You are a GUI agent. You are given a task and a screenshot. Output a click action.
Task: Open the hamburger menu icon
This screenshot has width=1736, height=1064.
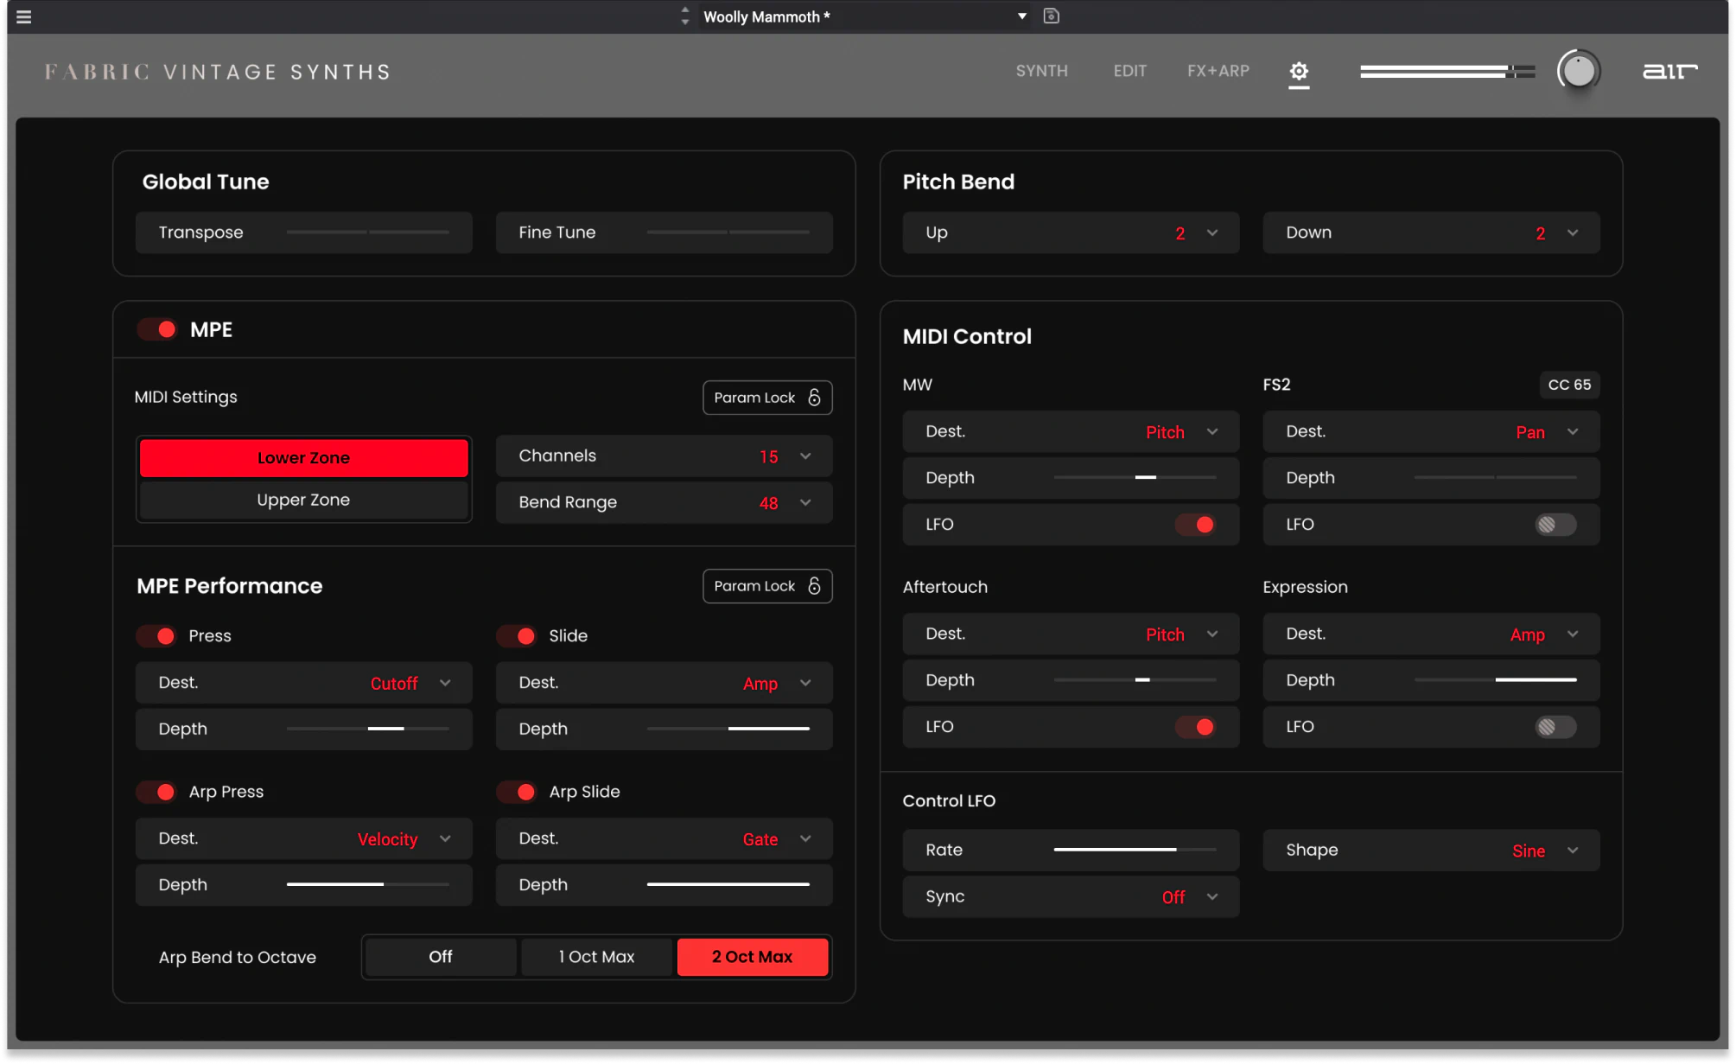click(x=24, y=16)
